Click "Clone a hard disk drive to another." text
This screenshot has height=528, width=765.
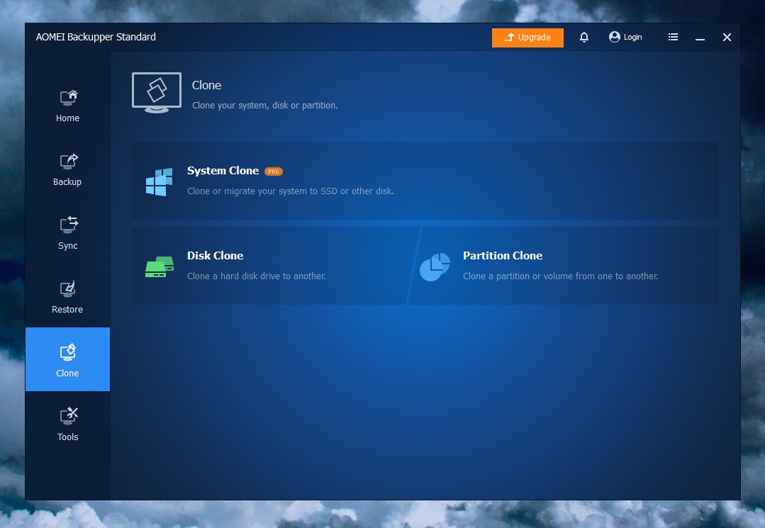point(257,276)
